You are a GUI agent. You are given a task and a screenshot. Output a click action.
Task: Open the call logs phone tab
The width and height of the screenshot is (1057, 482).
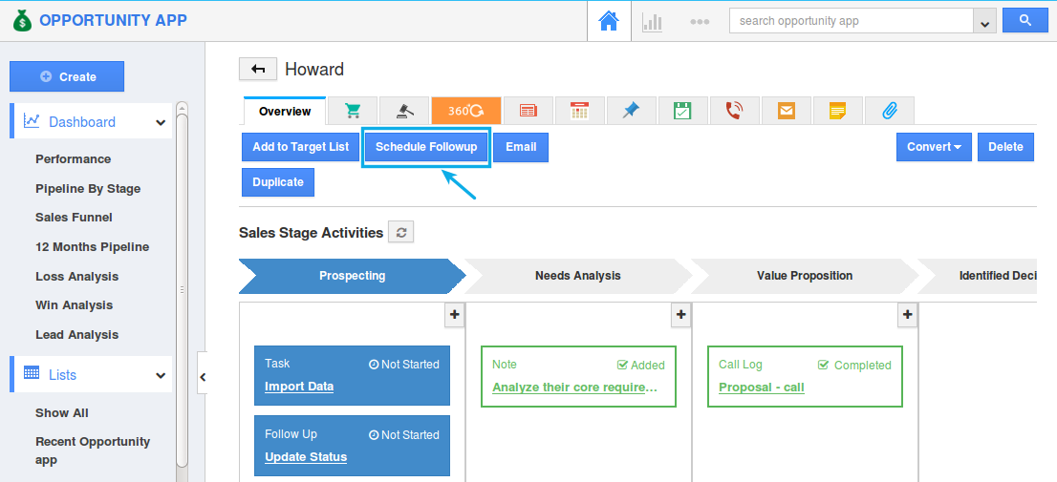point(734,111)
